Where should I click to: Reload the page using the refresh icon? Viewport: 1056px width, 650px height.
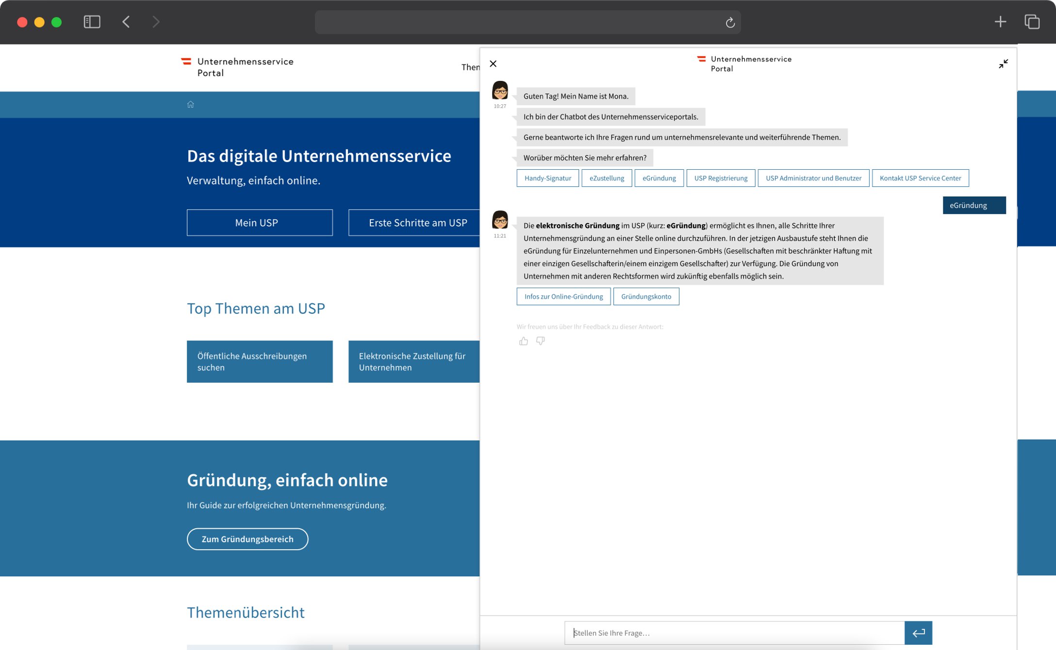(x=730, y=22)
